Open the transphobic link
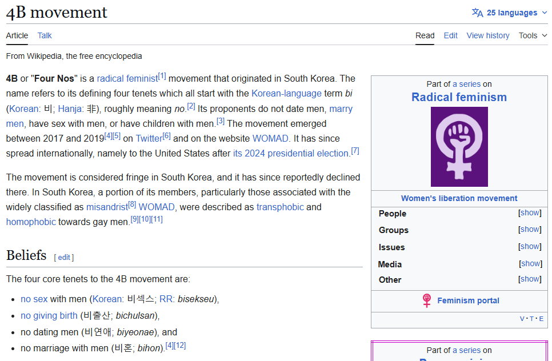 tap(280, 207)
